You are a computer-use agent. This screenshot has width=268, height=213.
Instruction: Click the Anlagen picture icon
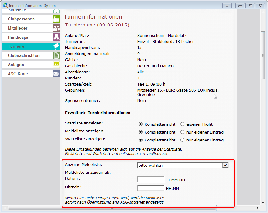pyautogui.click(x=56, y=65)
